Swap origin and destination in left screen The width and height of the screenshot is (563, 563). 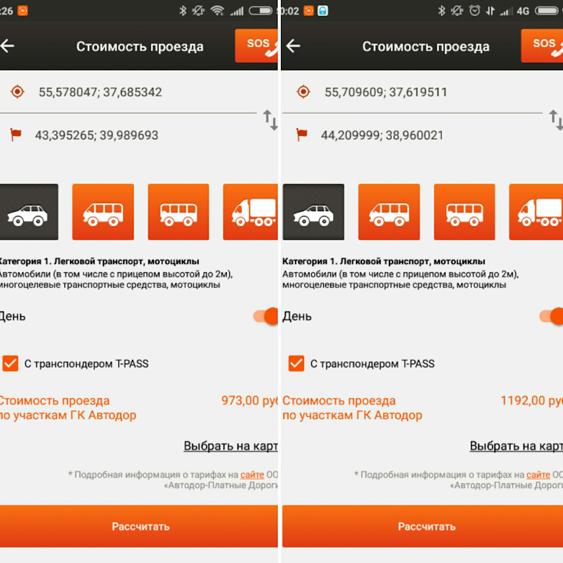pos(270,120)
